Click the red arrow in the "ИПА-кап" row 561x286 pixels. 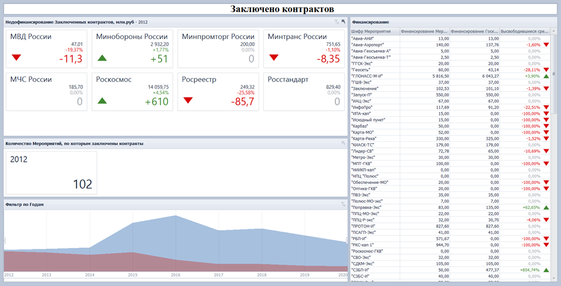tap(546, 114)
